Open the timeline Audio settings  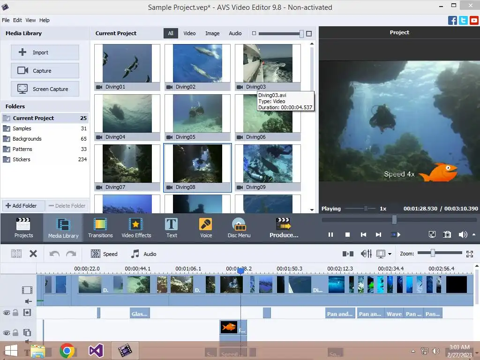point(143,254)
